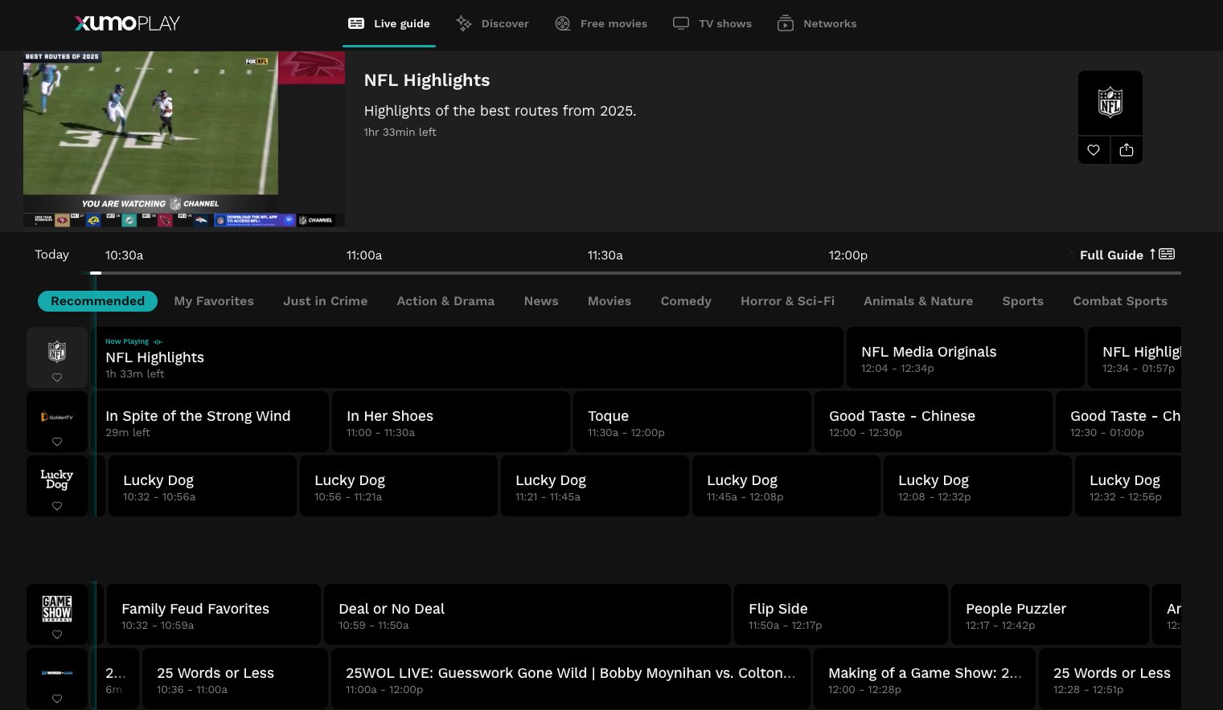The image size is (1223, 710).
Task: Toggle favorite heart for 25 Words or Less channel
Action: coord(57,699)
